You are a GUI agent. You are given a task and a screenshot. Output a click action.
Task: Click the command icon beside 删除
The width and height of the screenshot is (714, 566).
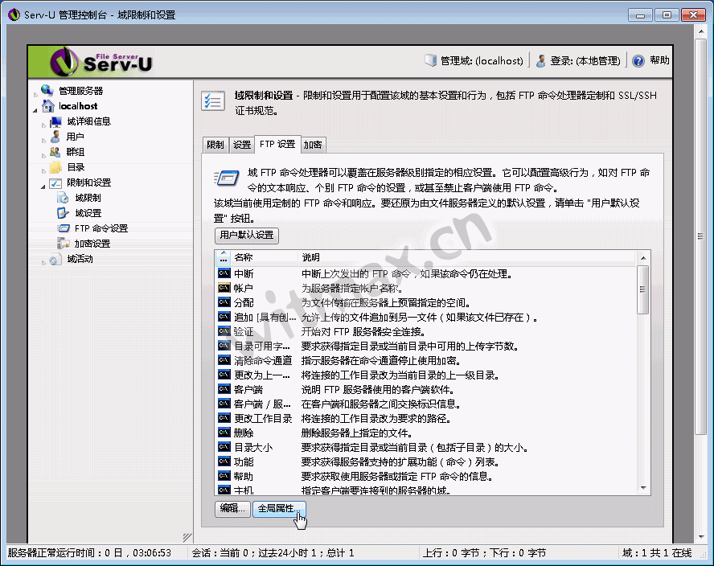[224, 433]
